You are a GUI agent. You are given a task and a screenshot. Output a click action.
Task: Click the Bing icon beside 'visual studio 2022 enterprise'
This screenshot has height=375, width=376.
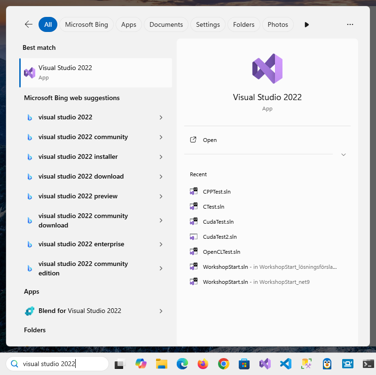click(30, 244)
